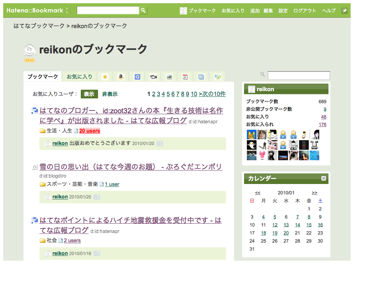392x286 pixels.
Task: Click the 1 user count link
Action: pos(112,184)
